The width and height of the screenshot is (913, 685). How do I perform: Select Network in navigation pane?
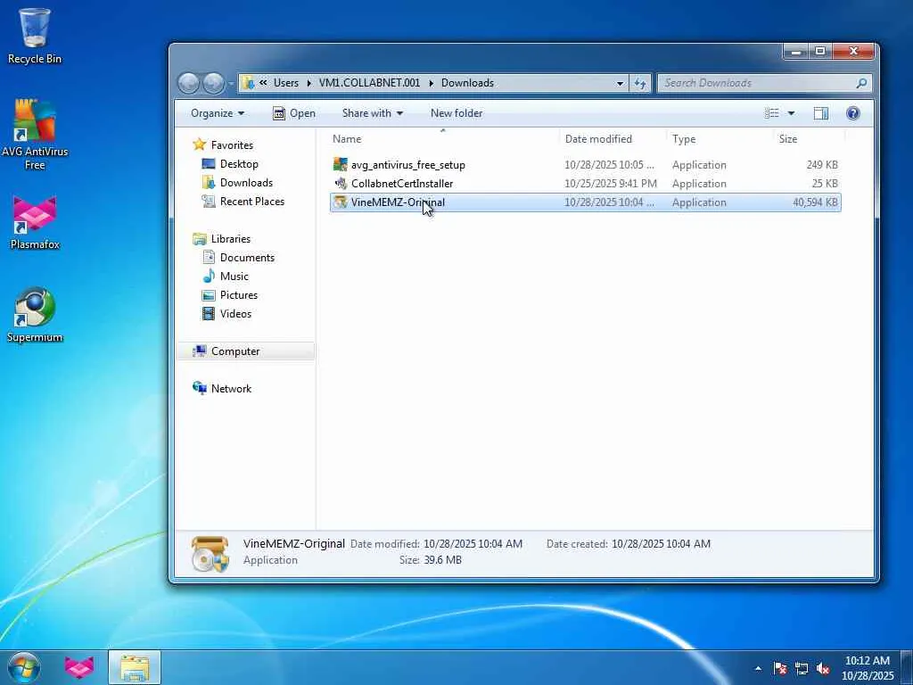231,389
